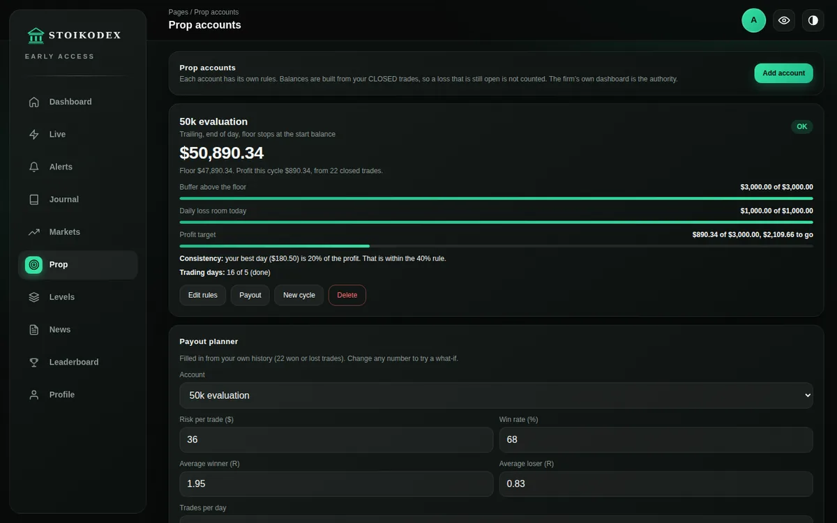The width and height of the screenshot is (837, 523).
Task: Open the Markets menu label
Action: 64,232
